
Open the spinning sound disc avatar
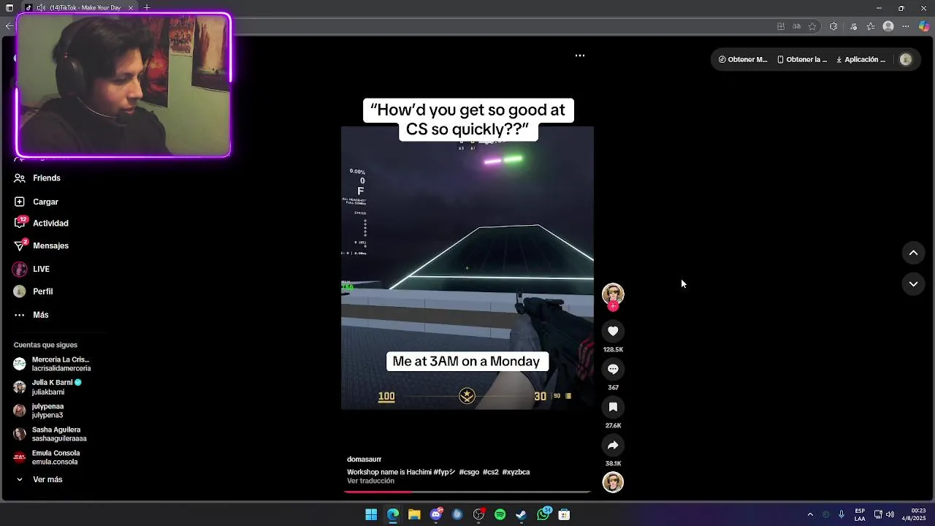(x=613, y=482)
